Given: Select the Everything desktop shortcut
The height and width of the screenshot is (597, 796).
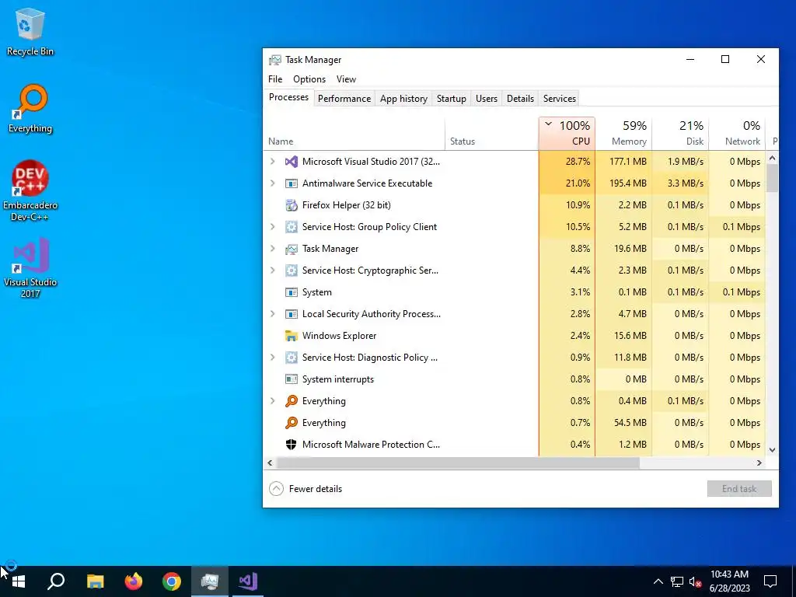Looking at the screenshot, I should pyautogui.click(x=30, y=109).
